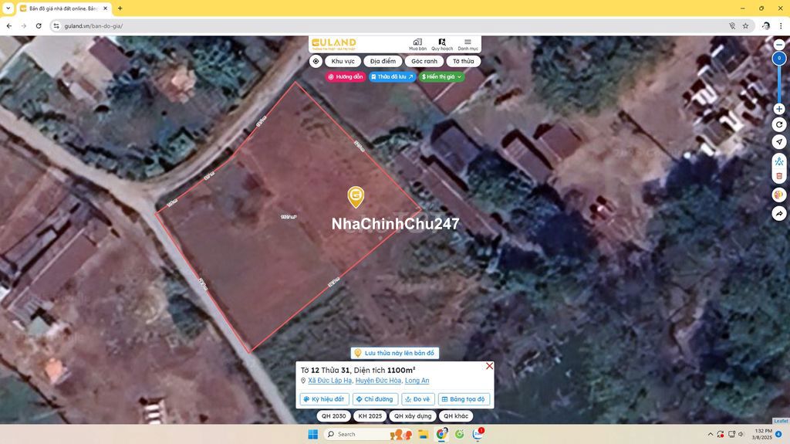This screenshot has width=790, height=444.
Task: Click the blue map zoom slider handle
Action: [779, 59]
